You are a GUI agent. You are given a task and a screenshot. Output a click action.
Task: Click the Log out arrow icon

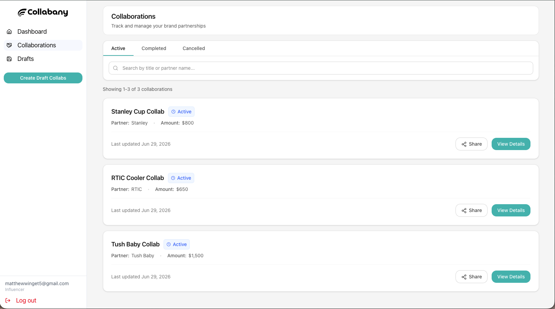(x=8, y=300)
